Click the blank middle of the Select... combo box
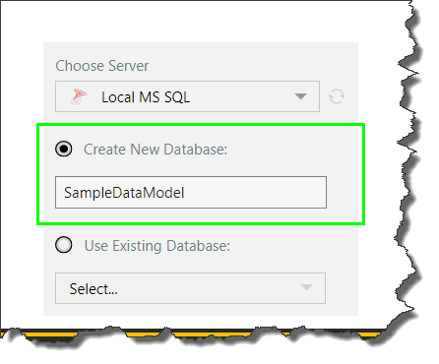 point(209,288)
